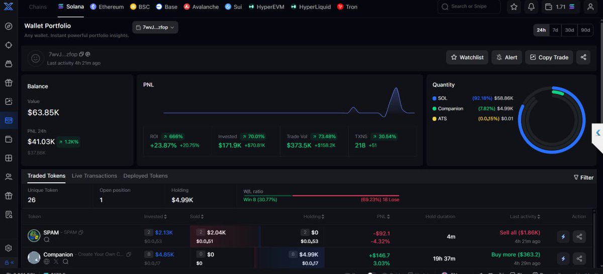Click Sell all ($1.86K) link
The image size is (603, 274).
click(520, 233)
